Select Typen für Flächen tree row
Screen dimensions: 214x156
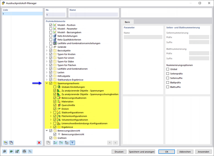point(82,65)
